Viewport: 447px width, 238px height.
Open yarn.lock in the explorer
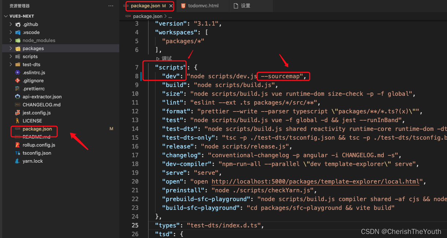pos(33,161)
